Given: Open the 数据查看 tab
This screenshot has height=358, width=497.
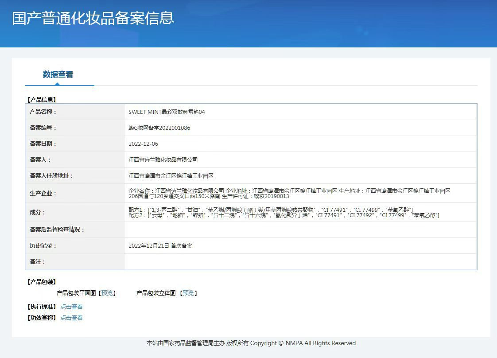Looking at the screenshot, I should pos(58,74).
